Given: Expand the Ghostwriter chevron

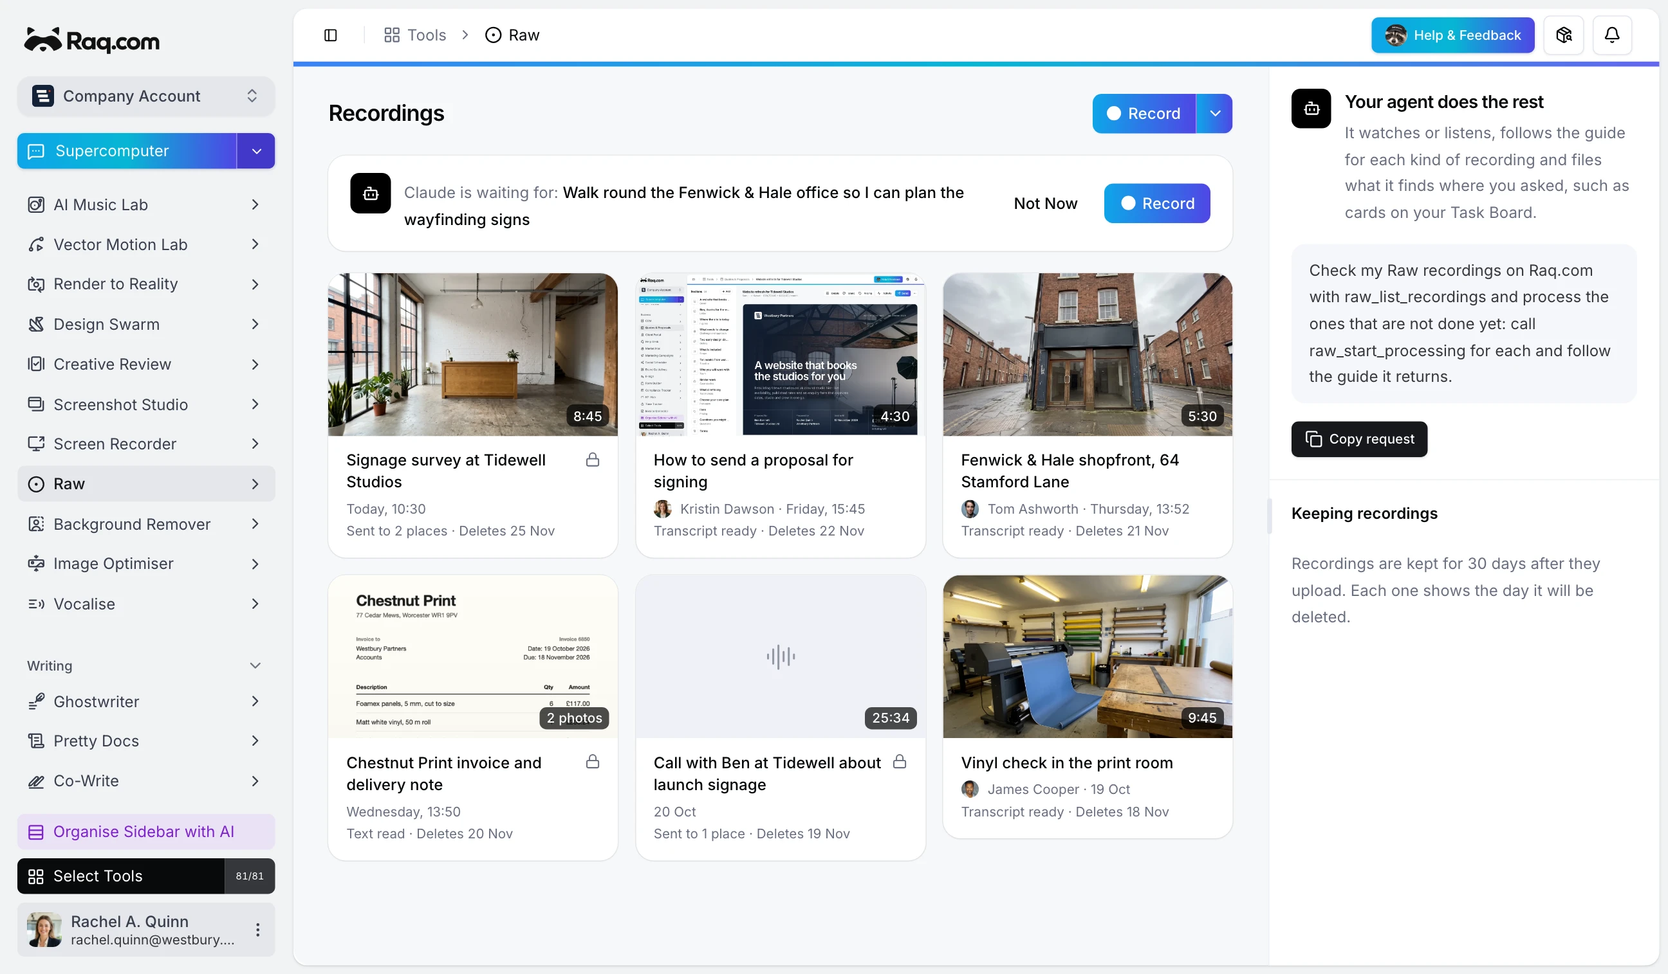Looking at the screenshot, I should click(255, 701).
